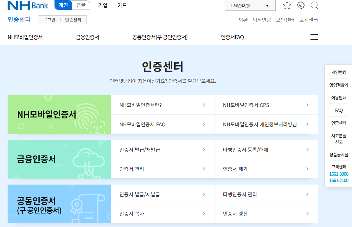Click blue 인증센터 page title link
Viewport: 352px width, 227px height.
pyautogui.click(x=19, y=20)
